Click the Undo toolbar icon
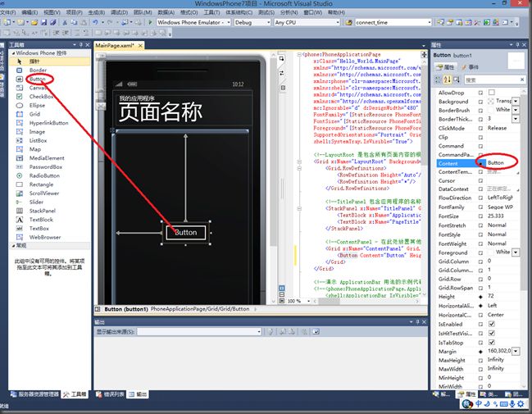Image resolution: width=532 pixels, height=414 pixels. point(95,22)
